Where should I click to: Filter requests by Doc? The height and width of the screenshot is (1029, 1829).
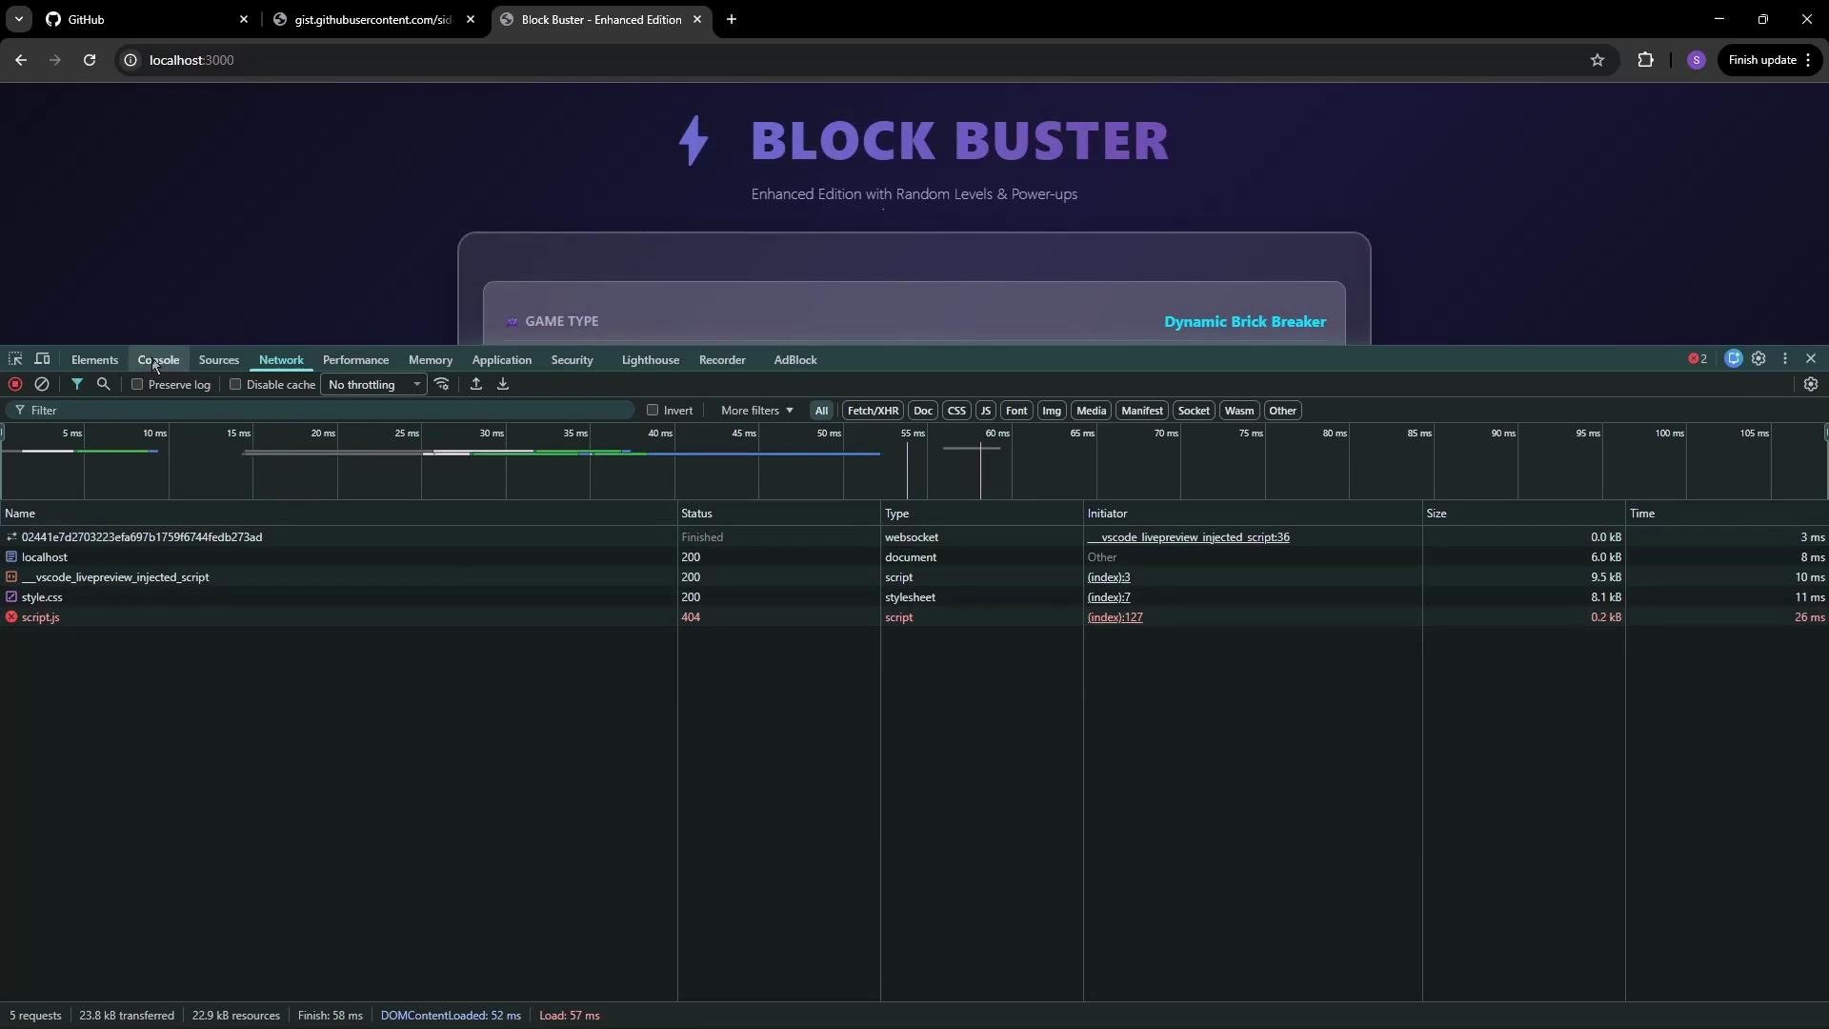(922, 411)
